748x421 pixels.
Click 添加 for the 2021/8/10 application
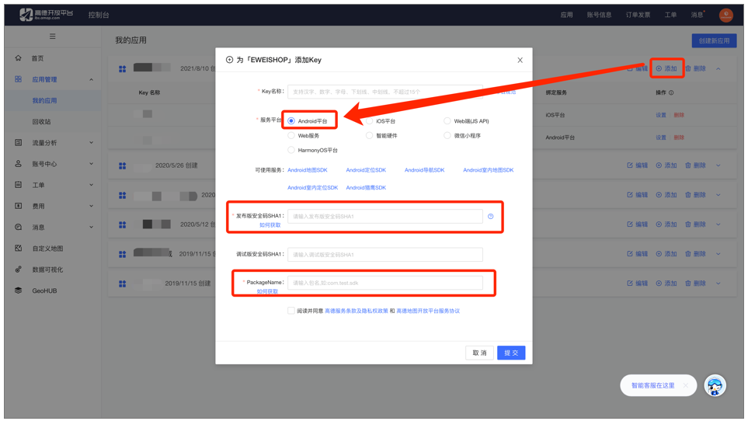click(x=666, y=68)
